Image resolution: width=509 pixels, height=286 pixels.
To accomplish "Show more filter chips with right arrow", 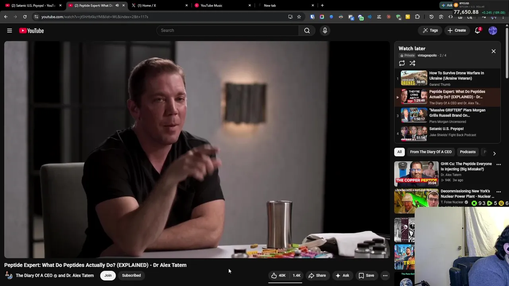I will (494, 153).
